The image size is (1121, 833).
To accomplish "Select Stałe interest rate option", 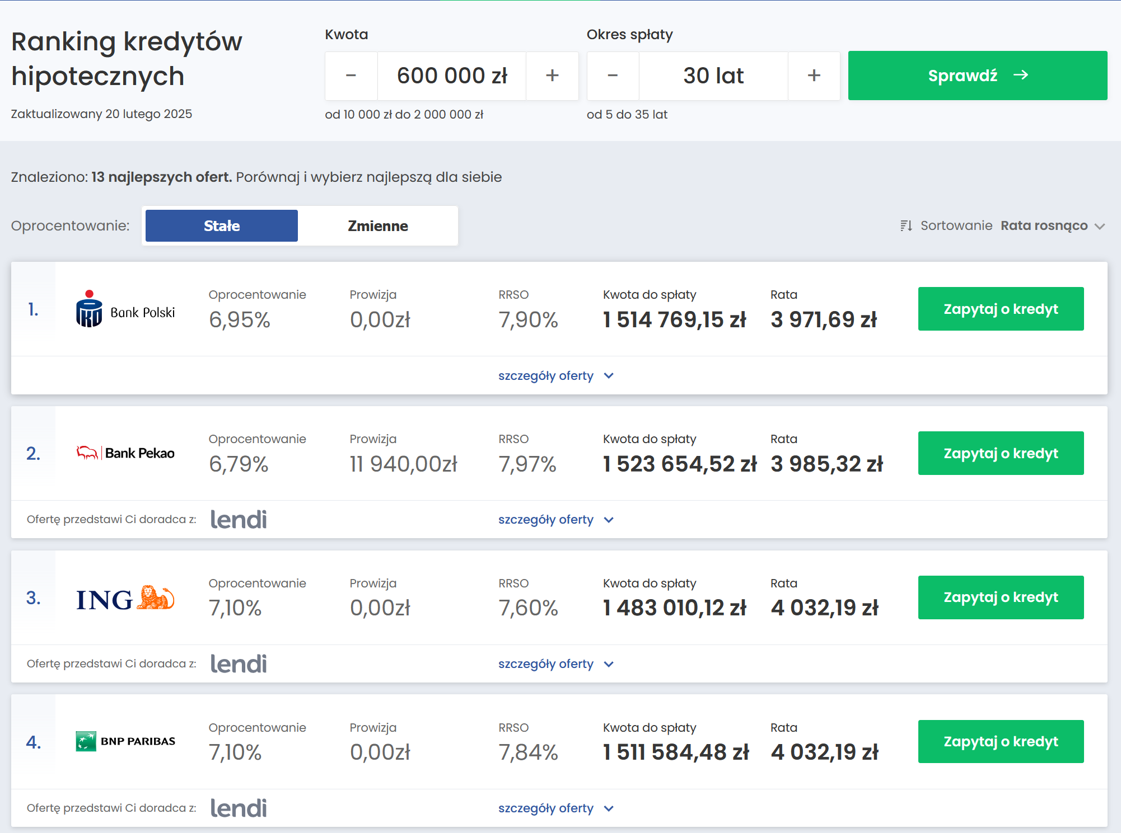I will point(222,226).
